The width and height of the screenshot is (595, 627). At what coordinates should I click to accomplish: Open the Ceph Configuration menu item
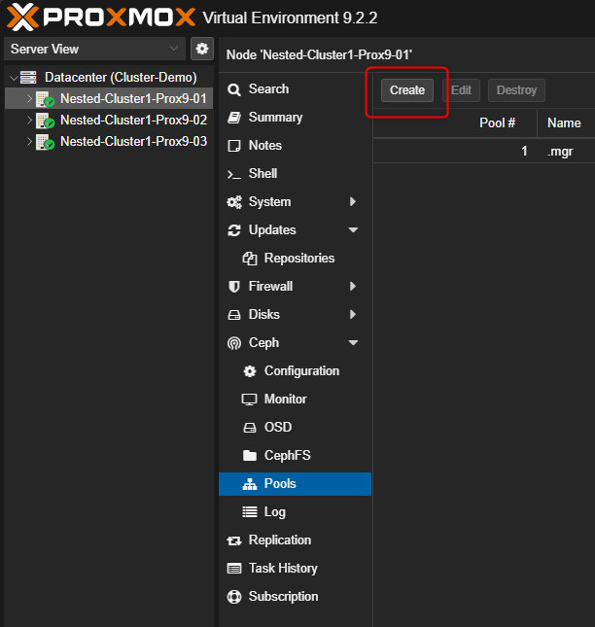click(296, 371)
